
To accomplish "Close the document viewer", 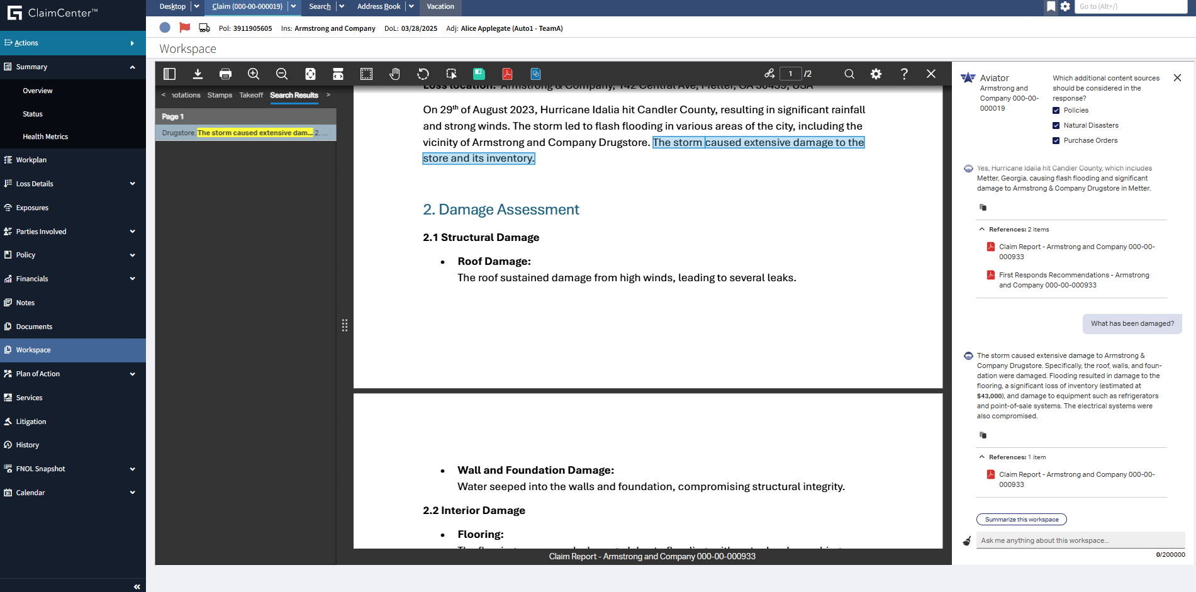I will coord(931,74).
